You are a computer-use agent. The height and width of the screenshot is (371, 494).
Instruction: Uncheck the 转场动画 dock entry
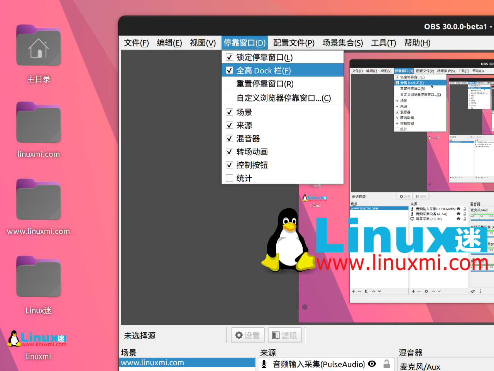(x=229, y=151)
